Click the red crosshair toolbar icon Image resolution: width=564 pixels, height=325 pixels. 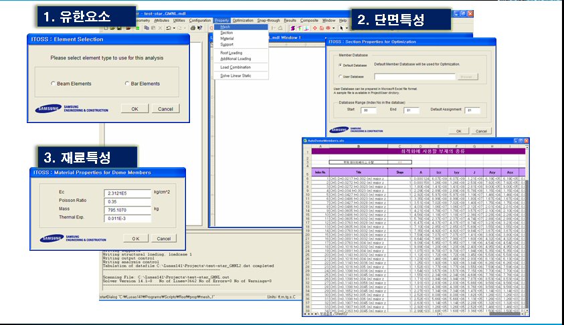pos(315,27)
